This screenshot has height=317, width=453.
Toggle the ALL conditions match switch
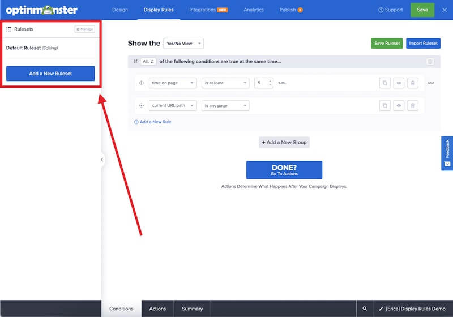point(148,61)
